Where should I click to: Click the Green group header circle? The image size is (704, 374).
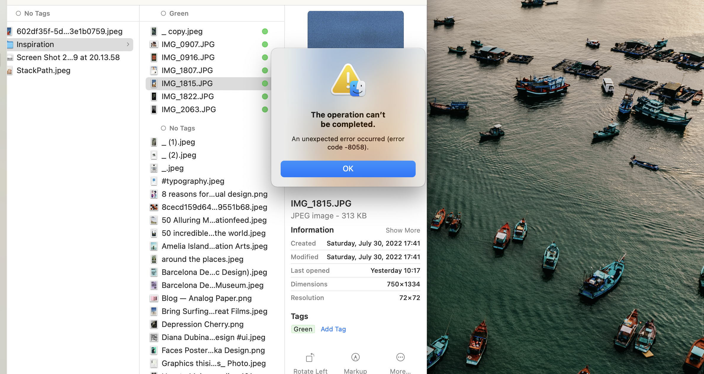click(163, 13)
